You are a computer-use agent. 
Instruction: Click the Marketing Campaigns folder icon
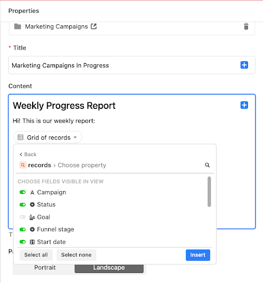pos(18,27)
